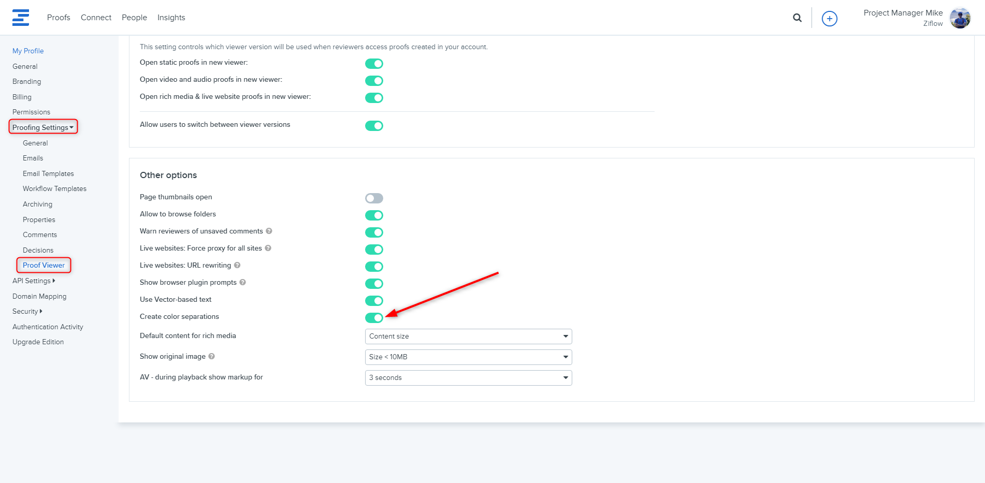Open the search magnifier icon

click(797, 18)
